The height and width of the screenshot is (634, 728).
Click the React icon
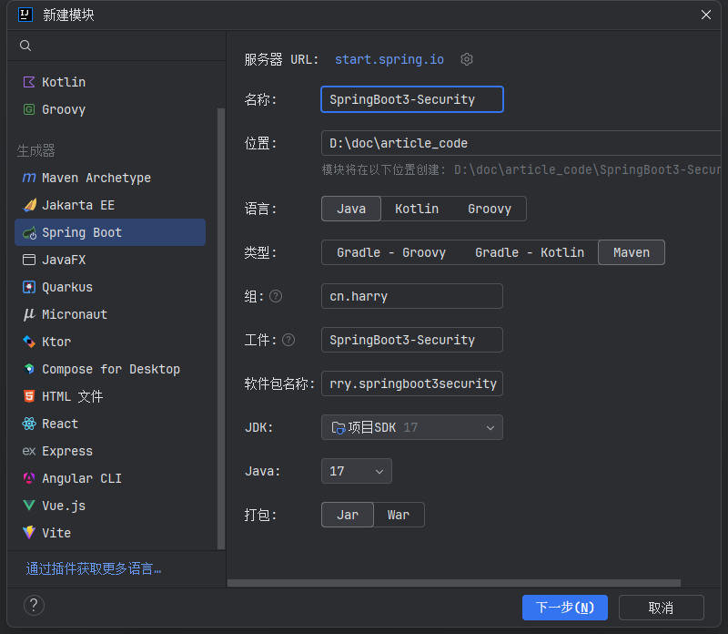tap(29, 424)
